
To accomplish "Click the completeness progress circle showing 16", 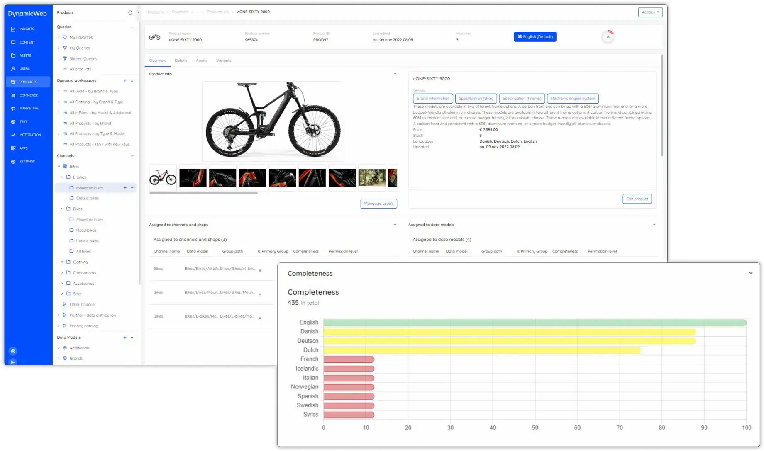I will tap(608, 37).
